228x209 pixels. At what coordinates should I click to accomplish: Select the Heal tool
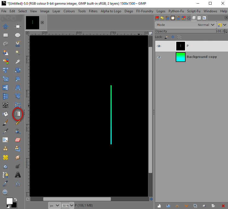[x=5, y=157]
